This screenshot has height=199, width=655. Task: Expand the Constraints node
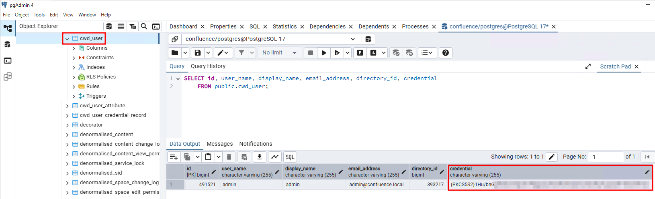pos(74,58)
